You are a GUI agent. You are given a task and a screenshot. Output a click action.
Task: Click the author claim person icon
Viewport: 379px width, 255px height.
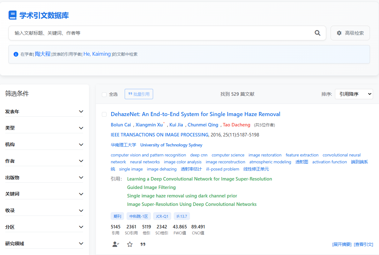click(116, 244)
